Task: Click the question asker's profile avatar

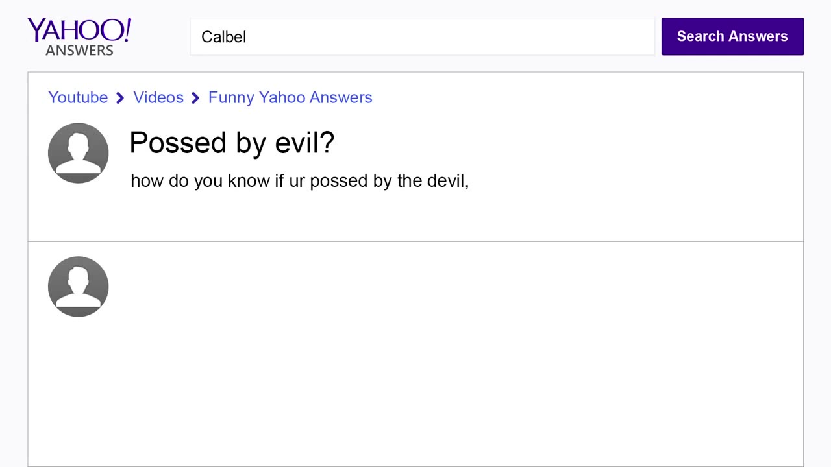Action: pyautogui.click(x=78, y=153)
